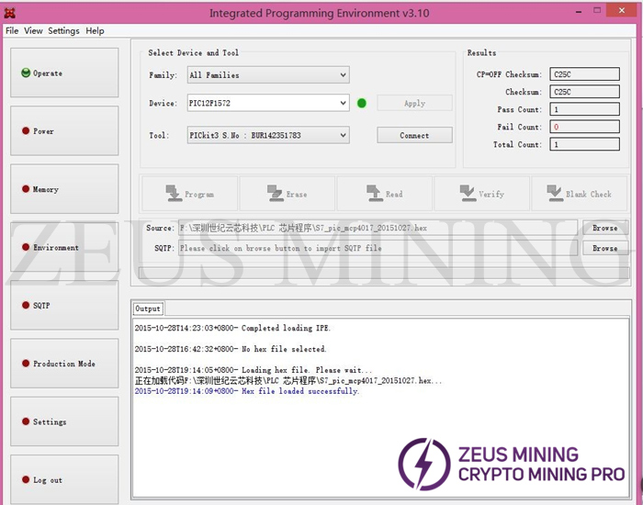Expand the Family dropdown list
Image resolution: width=643 pixels, height=505 pixels.
point(267,75)
